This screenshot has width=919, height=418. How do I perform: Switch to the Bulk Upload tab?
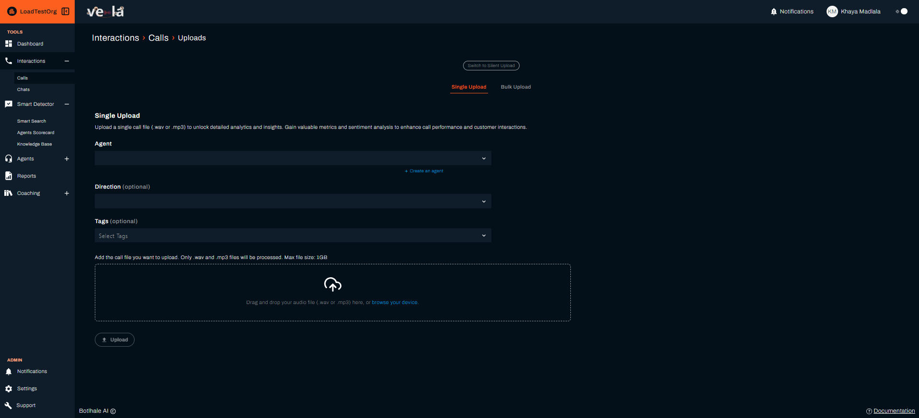(x=515, y=87)
